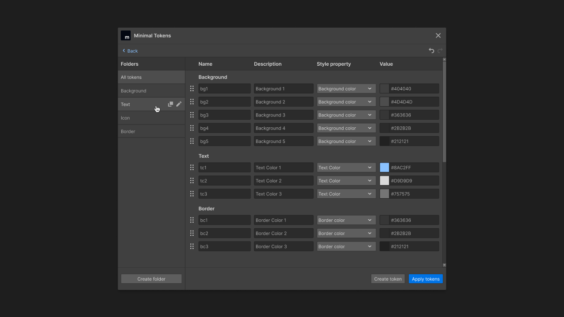Edit the Text folder using pencil icon
The height and width of the screenshot is (317, 564).
(x=179, y=104)
